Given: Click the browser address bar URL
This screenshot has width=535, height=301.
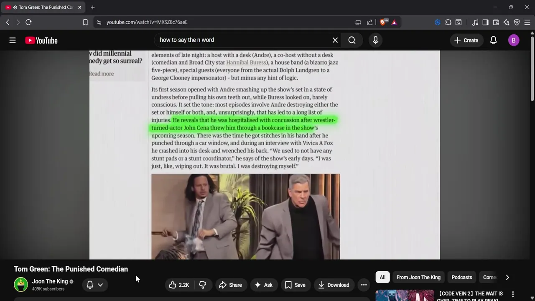Looking at the screenshot, I should coord(147,22).
